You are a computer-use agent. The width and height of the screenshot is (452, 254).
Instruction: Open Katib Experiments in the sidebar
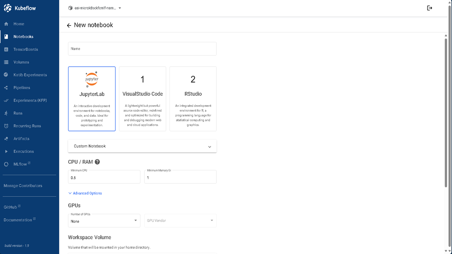30,75
